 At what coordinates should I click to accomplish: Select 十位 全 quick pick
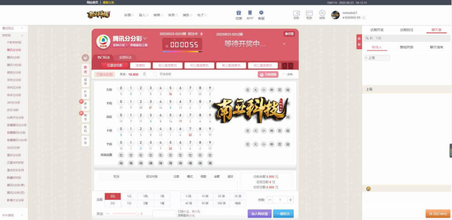pos(247,131)
